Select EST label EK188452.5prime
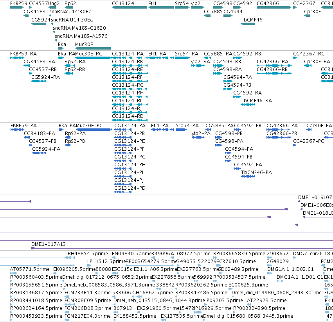333x322 pixels. click(135, 316)
